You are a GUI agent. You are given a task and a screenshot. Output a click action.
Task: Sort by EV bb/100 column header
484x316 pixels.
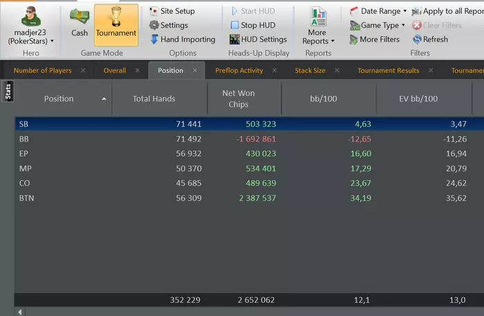coord(418,99)
